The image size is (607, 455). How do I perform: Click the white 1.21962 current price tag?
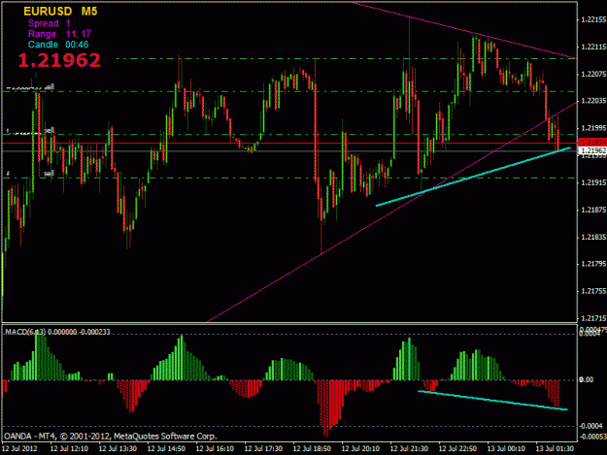tap(592, 150)
